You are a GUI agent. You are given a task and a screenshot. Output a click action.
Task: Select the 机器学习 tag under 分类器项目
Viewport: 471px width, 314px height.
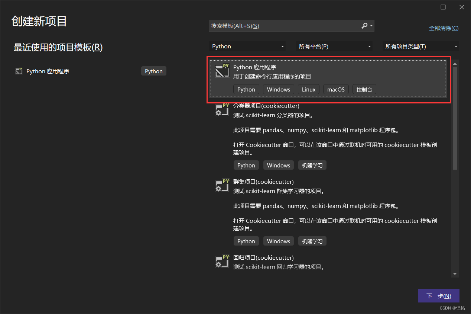click(x=312, y=165)
